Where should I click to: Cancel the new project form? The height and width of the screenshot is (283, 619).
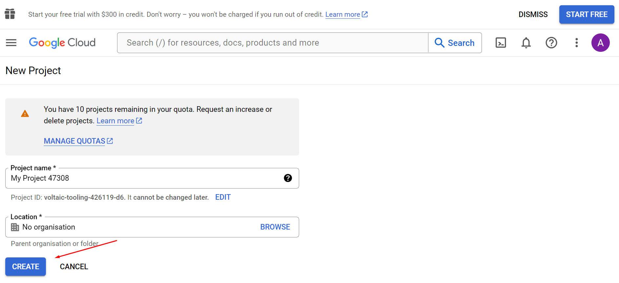(74, 267)
